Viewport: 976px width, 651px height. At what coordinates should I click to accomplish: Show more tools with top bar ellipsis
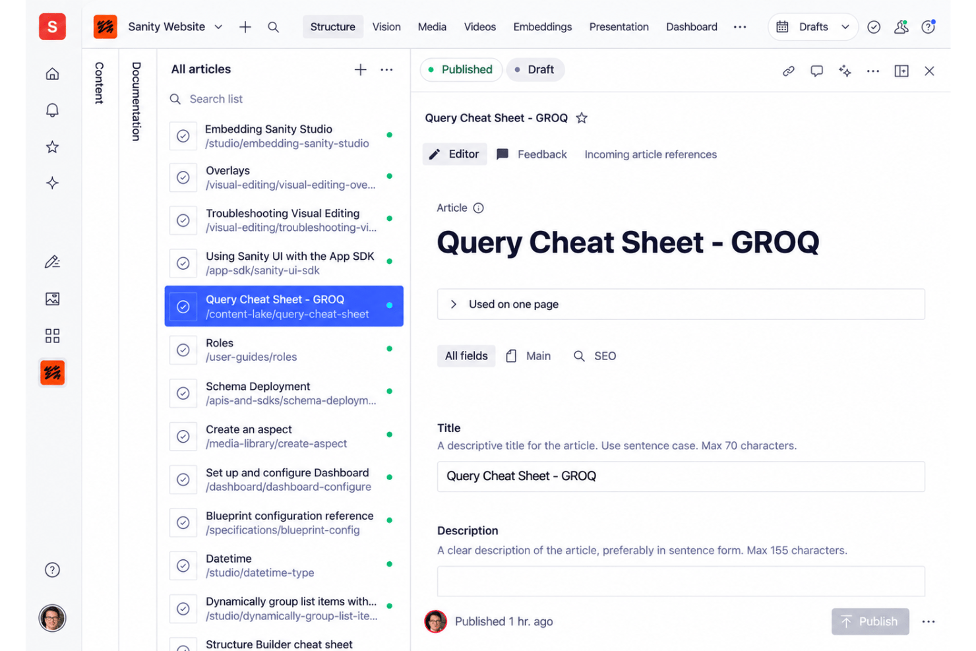click(x=740, y=27)
